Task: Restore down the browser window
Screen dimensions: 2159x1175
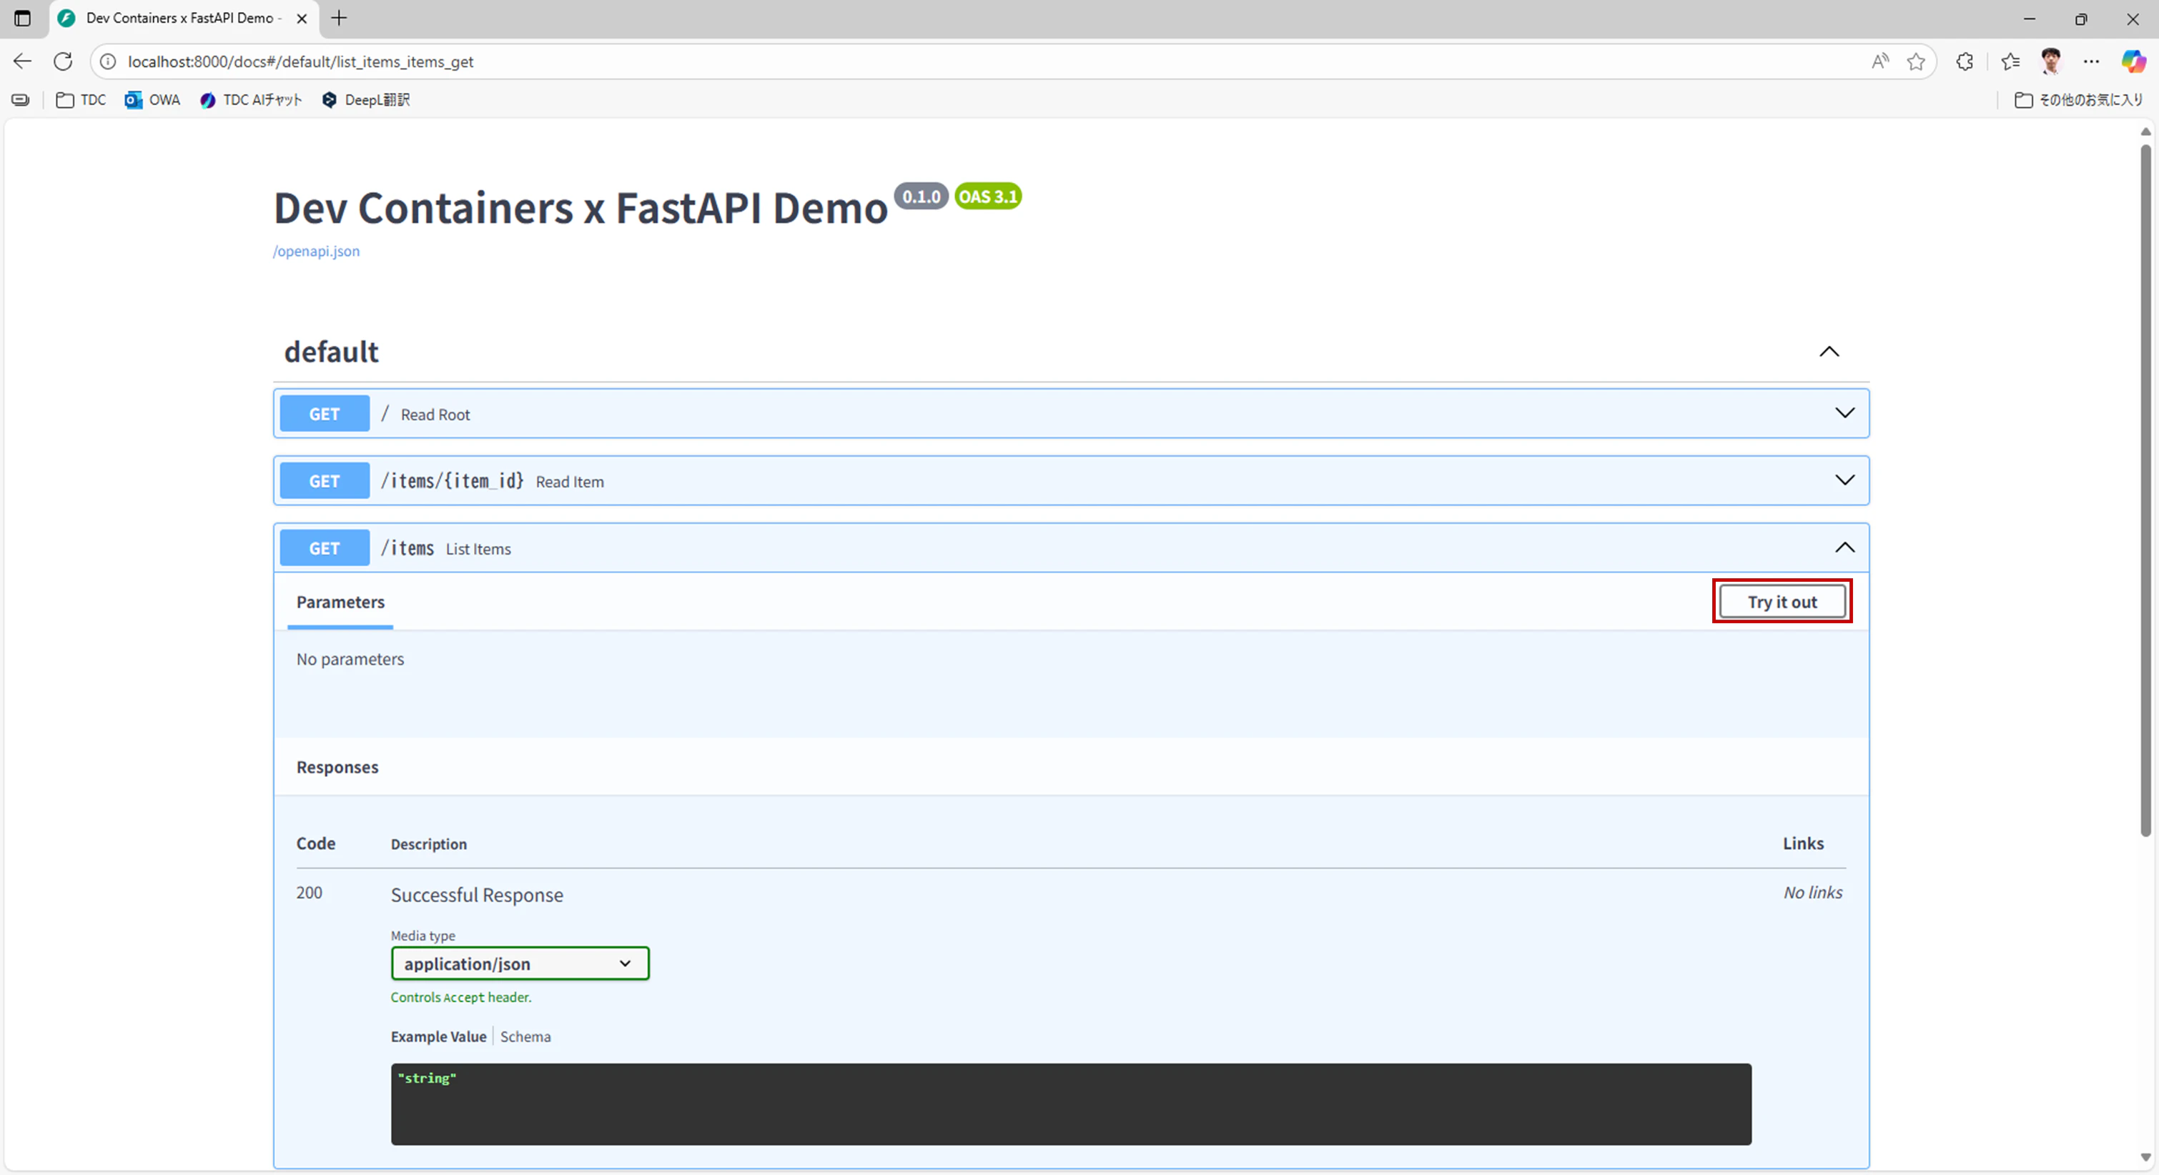Action: (2081, 18)
